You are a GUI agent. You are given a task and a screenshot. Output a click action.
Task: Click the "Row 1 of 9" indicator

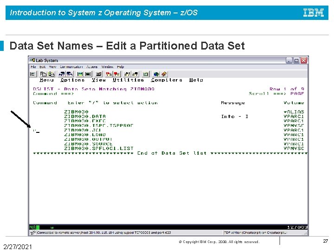287,89
